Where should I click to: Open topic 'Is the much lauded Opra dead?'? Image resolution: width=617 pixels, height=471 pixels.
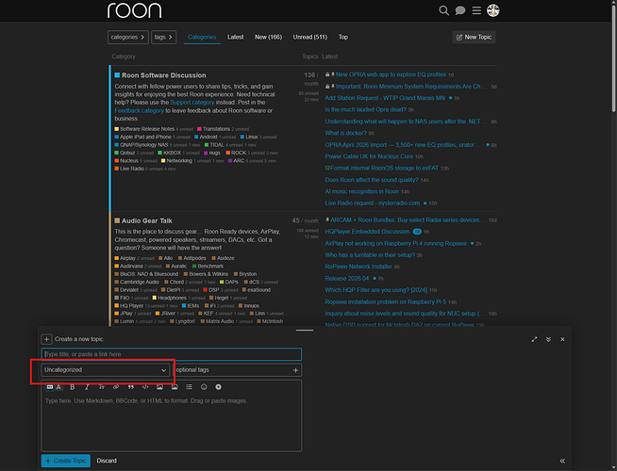[x=365, y=109]
